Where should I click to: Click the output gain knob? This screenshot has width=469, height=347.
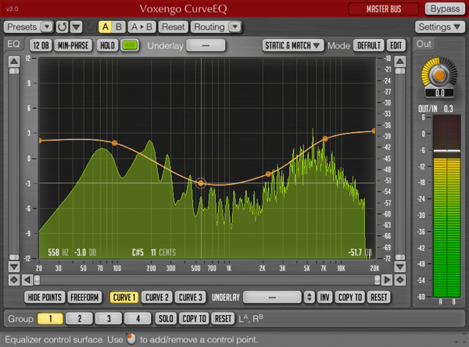point(439,75)
